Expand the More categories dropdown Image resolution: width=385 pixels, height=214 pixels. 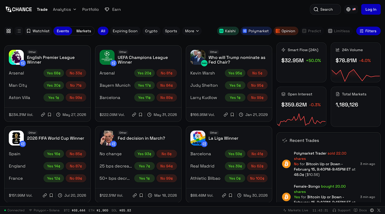coord(192,31)
